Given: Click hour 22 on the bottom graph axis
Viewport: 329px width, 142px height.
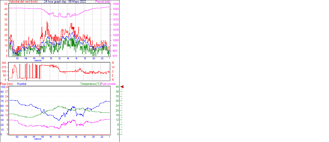Looking at the screenshot, I should [x=102, y=137].
